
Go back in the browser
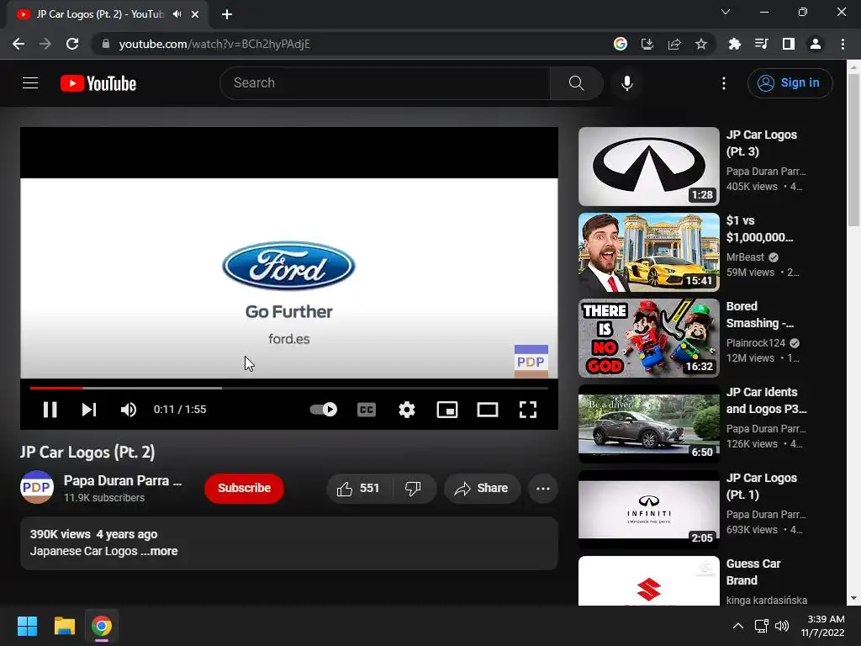[x=18, y=44]
